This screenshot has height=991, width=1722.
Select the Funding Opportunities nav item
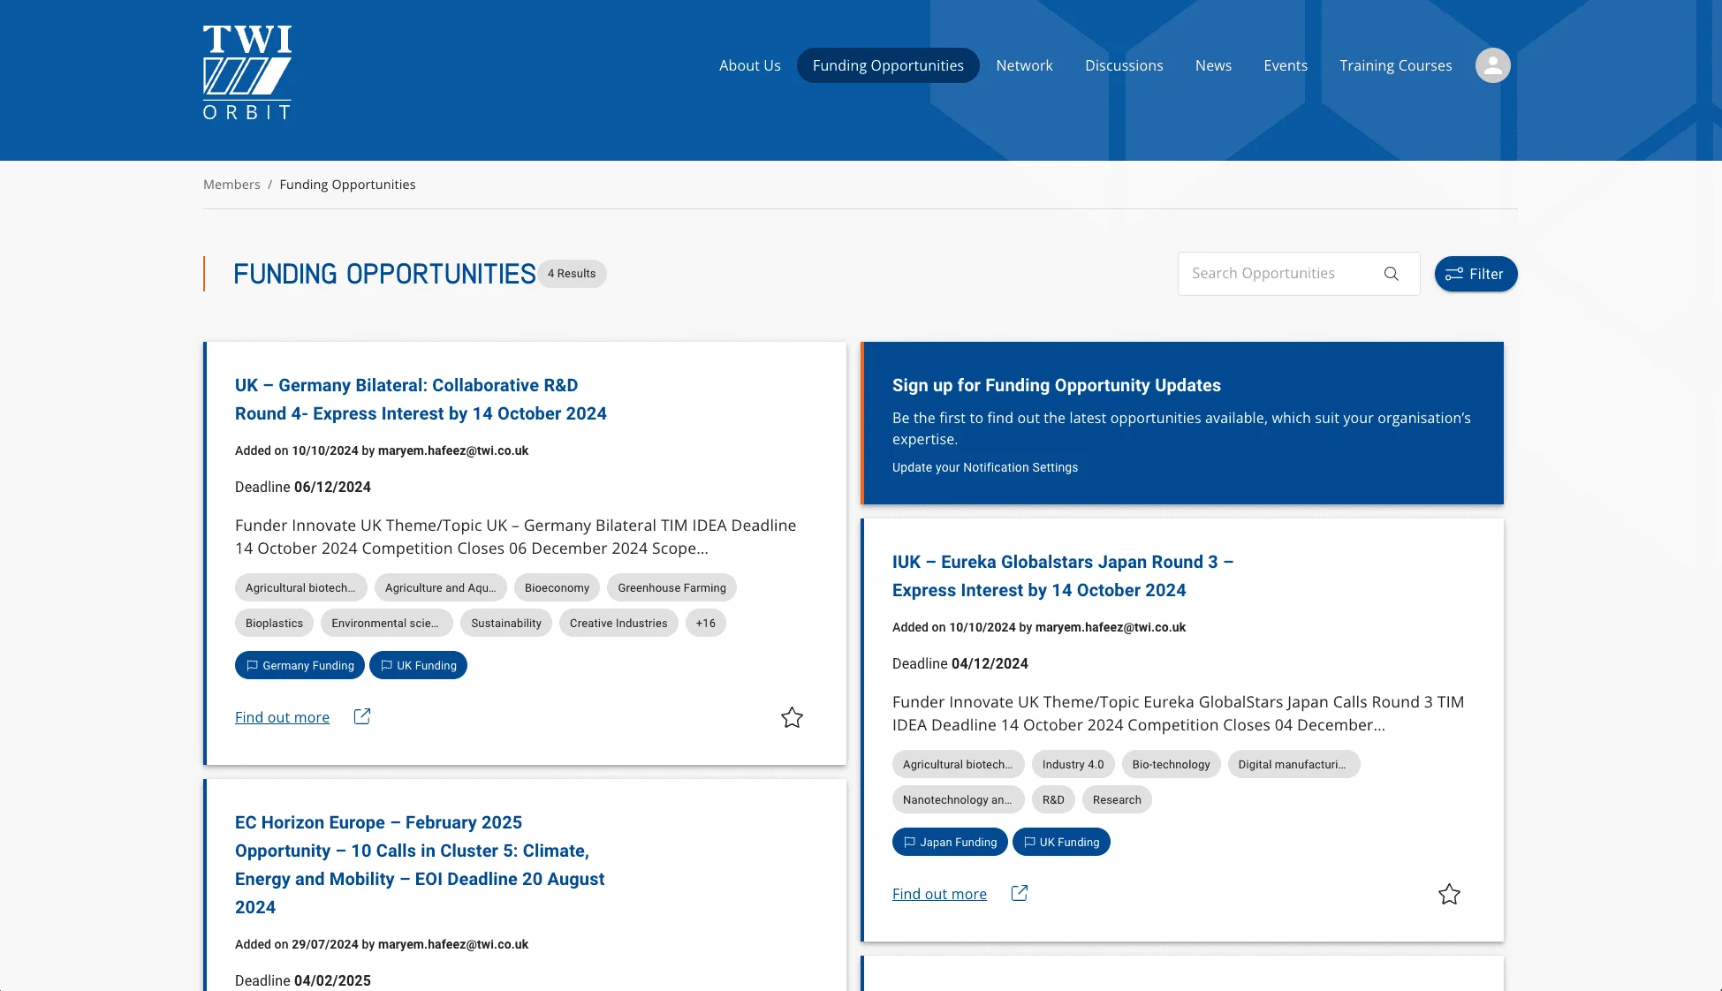[888, 65]
